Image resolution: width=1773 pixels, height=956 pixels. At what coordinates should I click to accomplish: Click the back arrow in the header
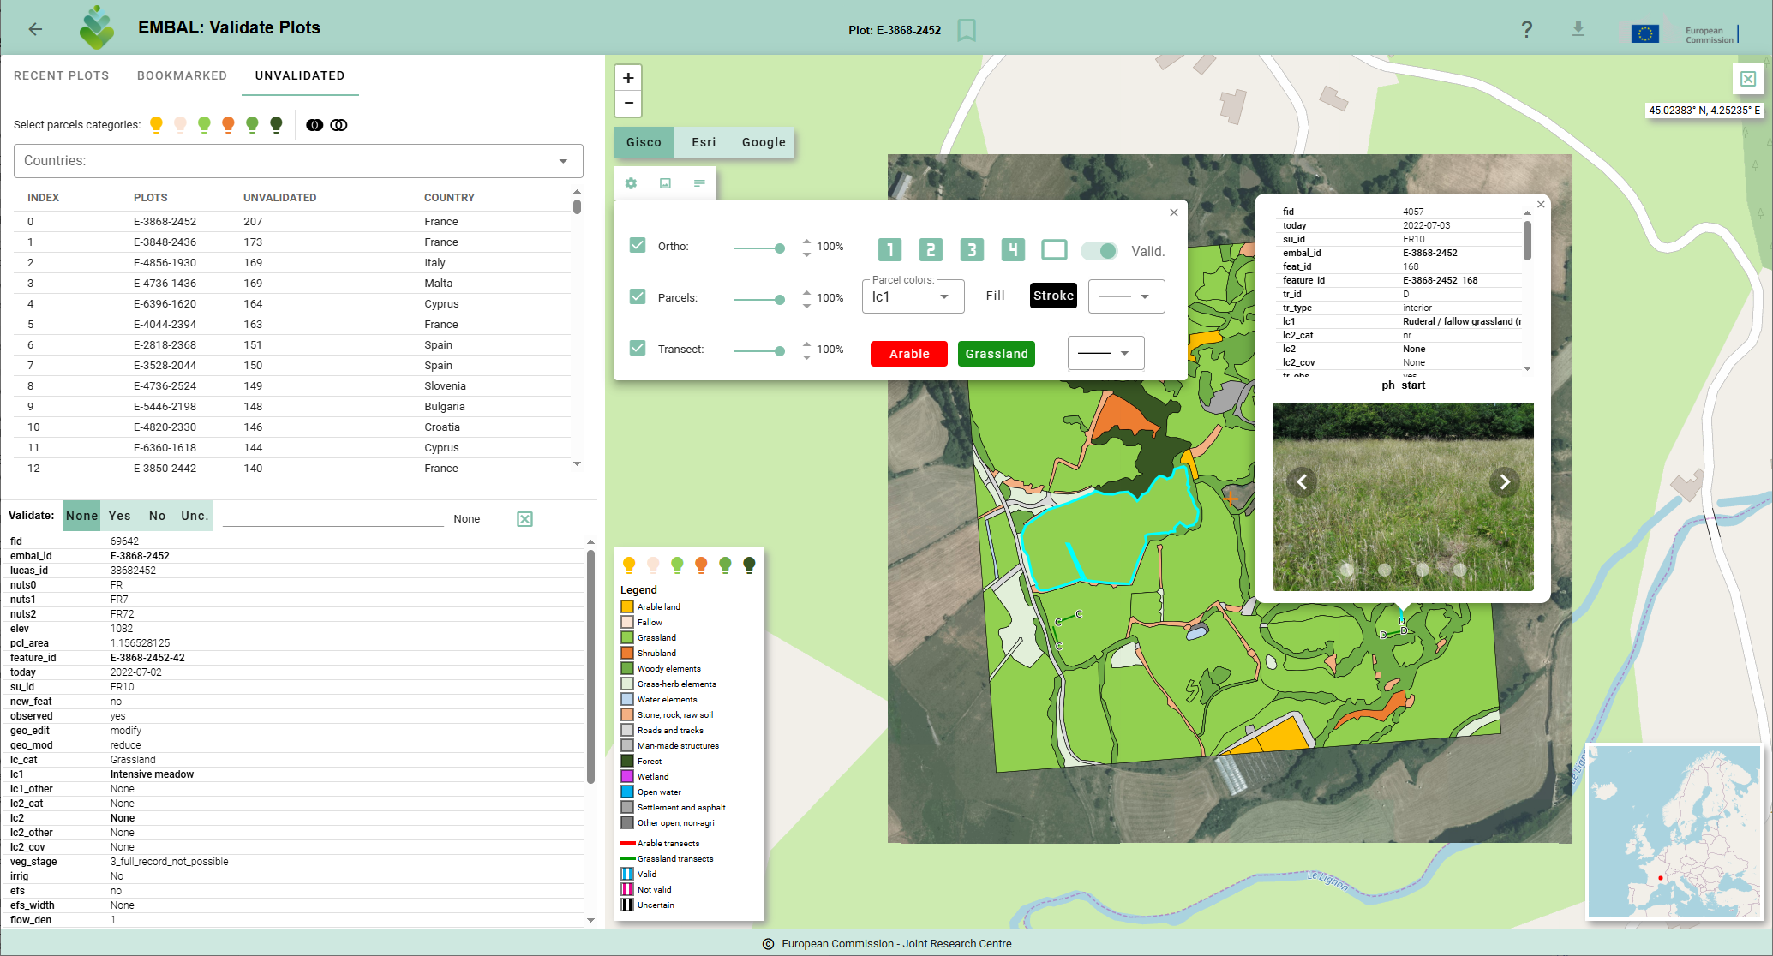click(35, 29)
